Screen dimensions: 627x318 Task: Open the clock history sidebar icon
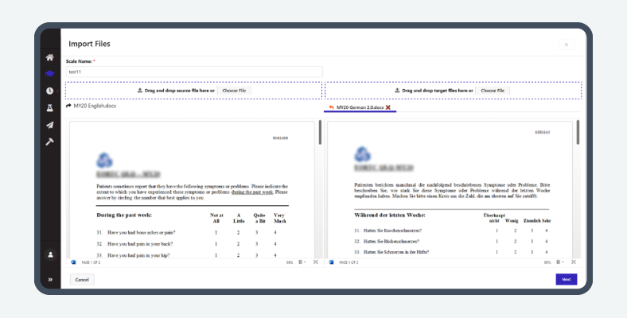pyautogui.click(x=49, y=91)
